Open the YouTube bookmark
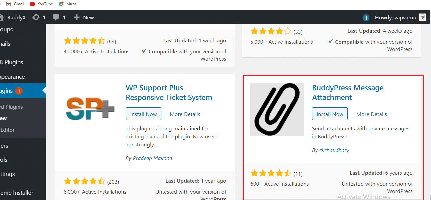The image size is (431, 200). tap(41, 4)
